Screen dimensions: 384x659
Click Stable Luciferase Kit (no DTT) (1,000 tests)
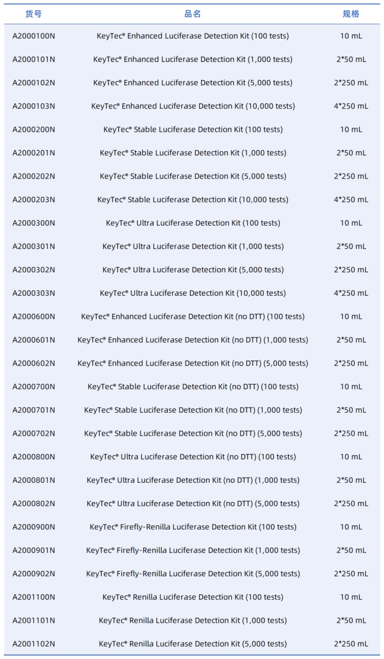(193, 410)
